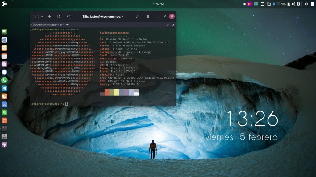Click the yellow color block in neofetch output
This screenshot has width=316, height=177.
coord(117,92)
